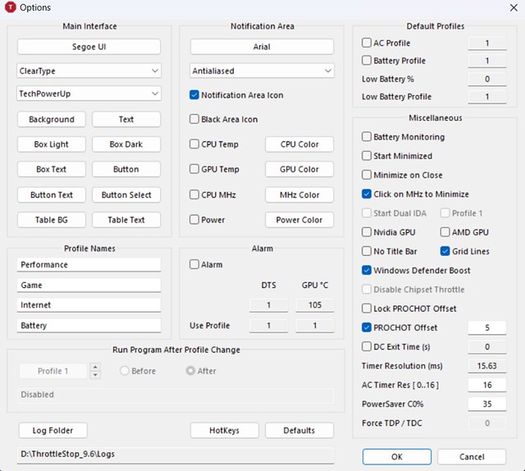This screenshot has width=525, height=471.
Task: Click the Game profile name field
Action: (89, 285)
